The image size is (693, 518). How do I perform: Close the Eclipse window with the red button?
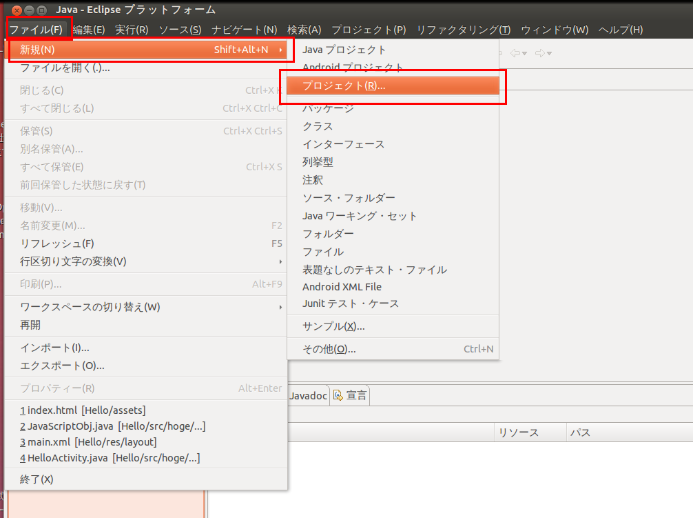pyautogui.click(x=17, y=10)
